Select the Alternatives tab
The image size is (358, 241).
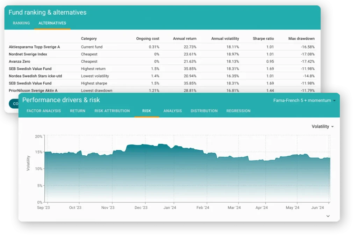(52, 23)
